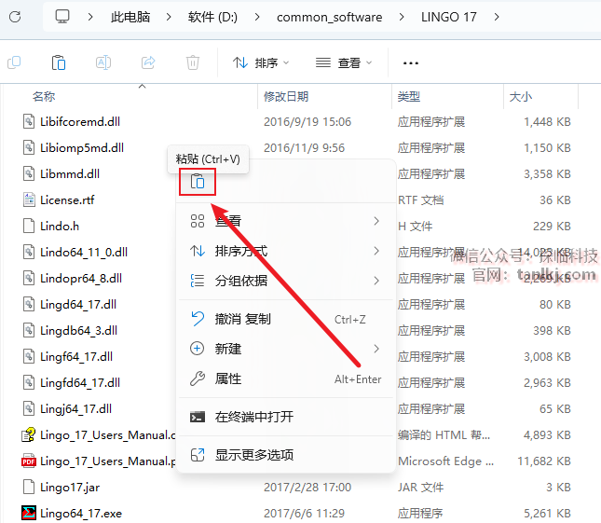The width and height of the screenshot is (601, 523).
Task: Click the type cell JAR 文件
Action: click(x=420, y=487)
